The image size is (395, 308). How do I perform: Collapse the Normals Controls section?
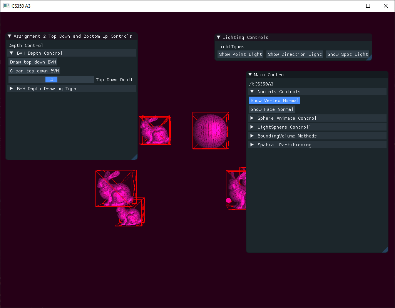[253, 91]
